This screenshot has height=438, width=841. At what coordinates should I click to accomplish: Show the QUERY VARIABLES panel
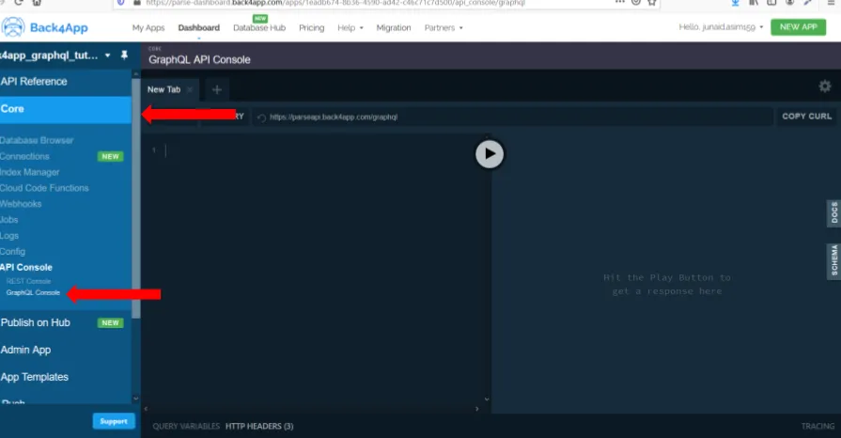point(186,426)
